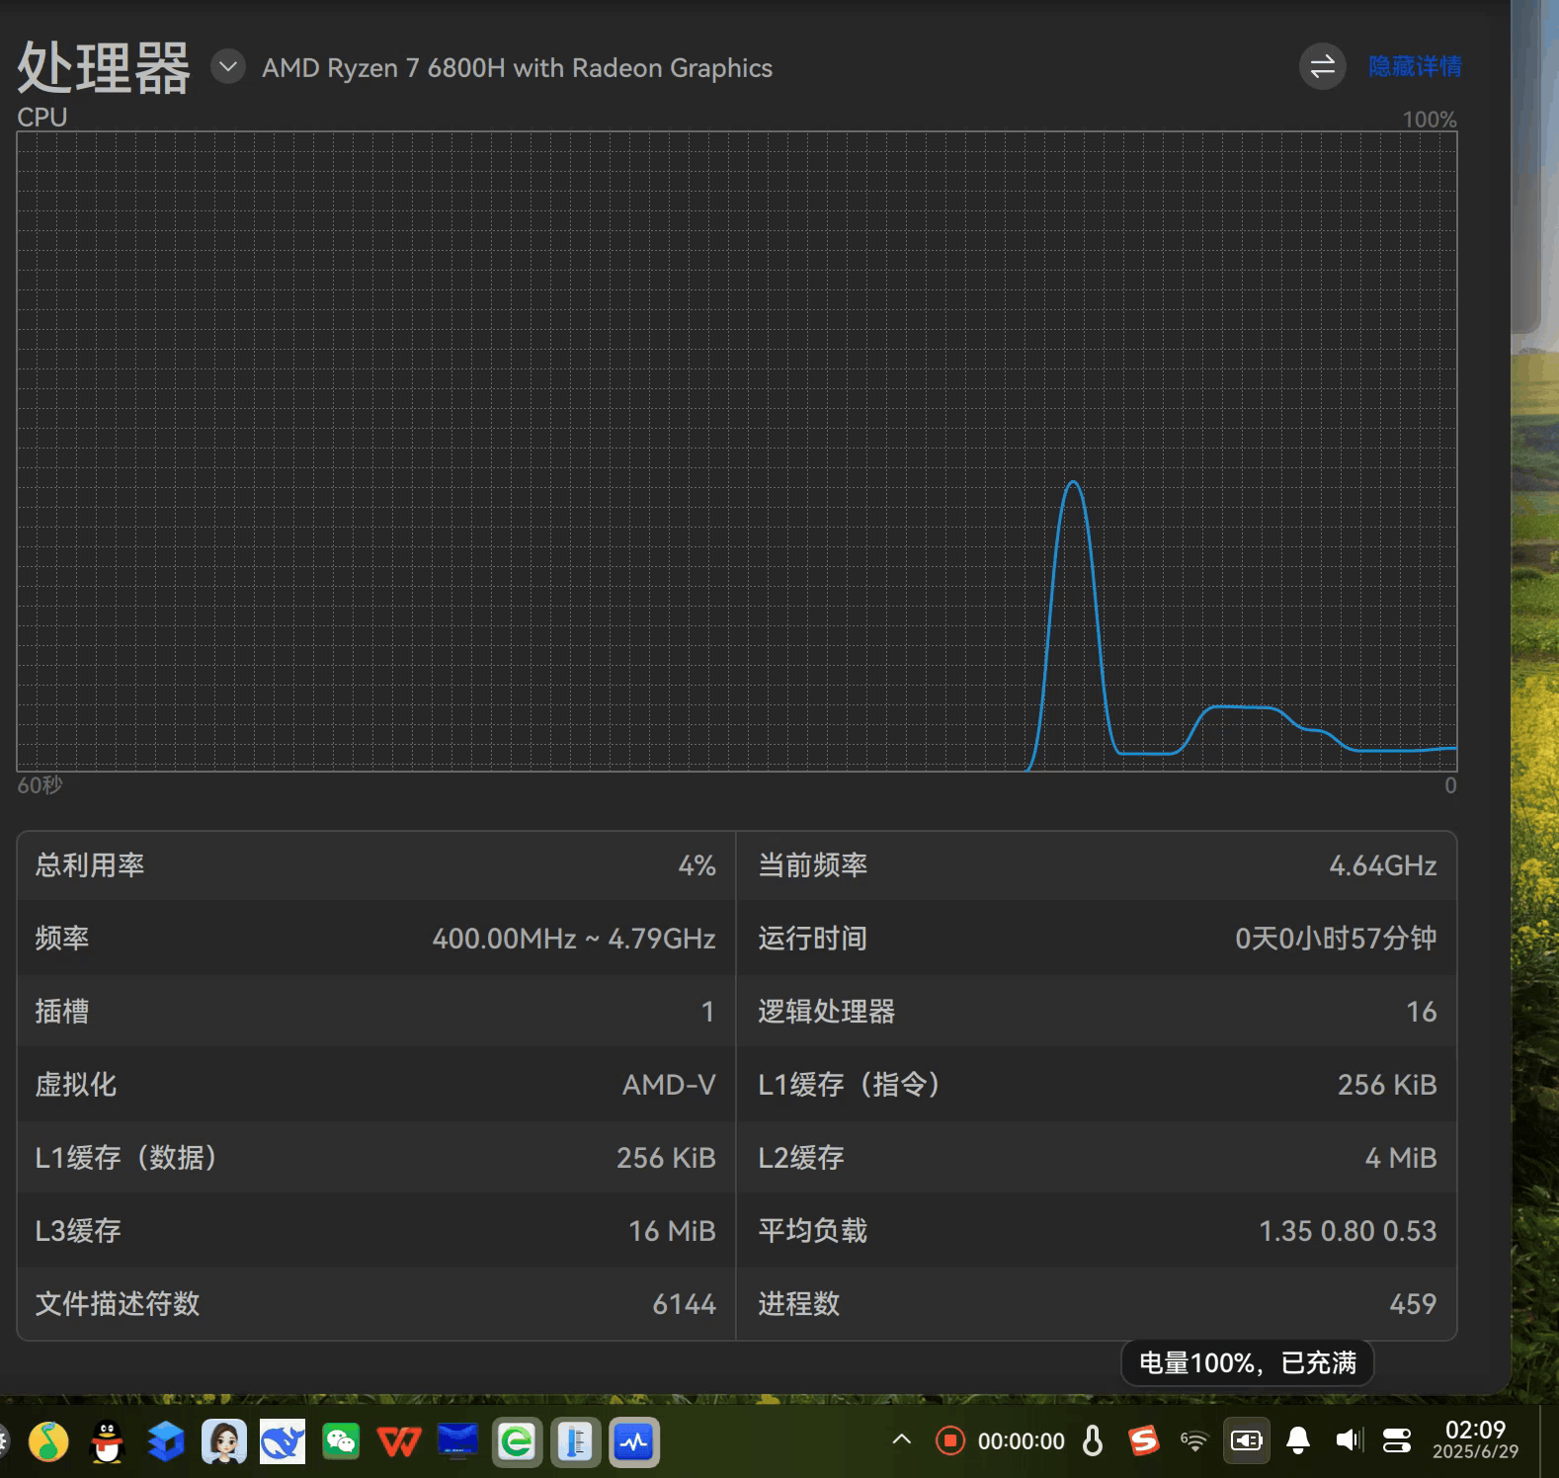Click the 总利用率 4% value
Image resolution: width=1559 pixels, height=1478 pixels.
tap(697, 865)
